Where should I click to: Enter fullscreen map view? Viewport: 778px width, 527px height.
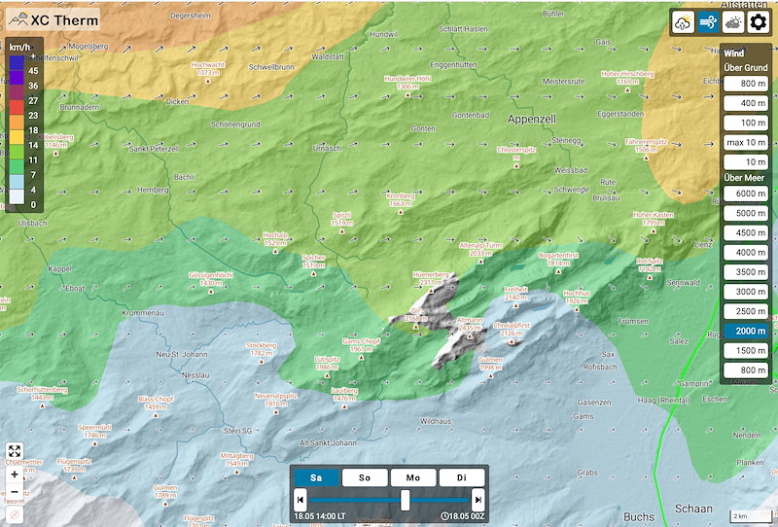pos(15,451)
